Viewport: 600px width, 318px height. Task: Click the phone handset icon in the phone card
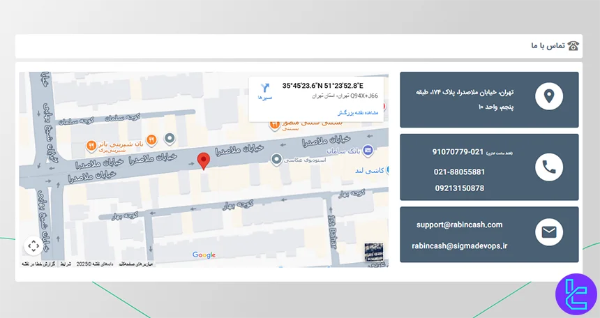(549, 167)
